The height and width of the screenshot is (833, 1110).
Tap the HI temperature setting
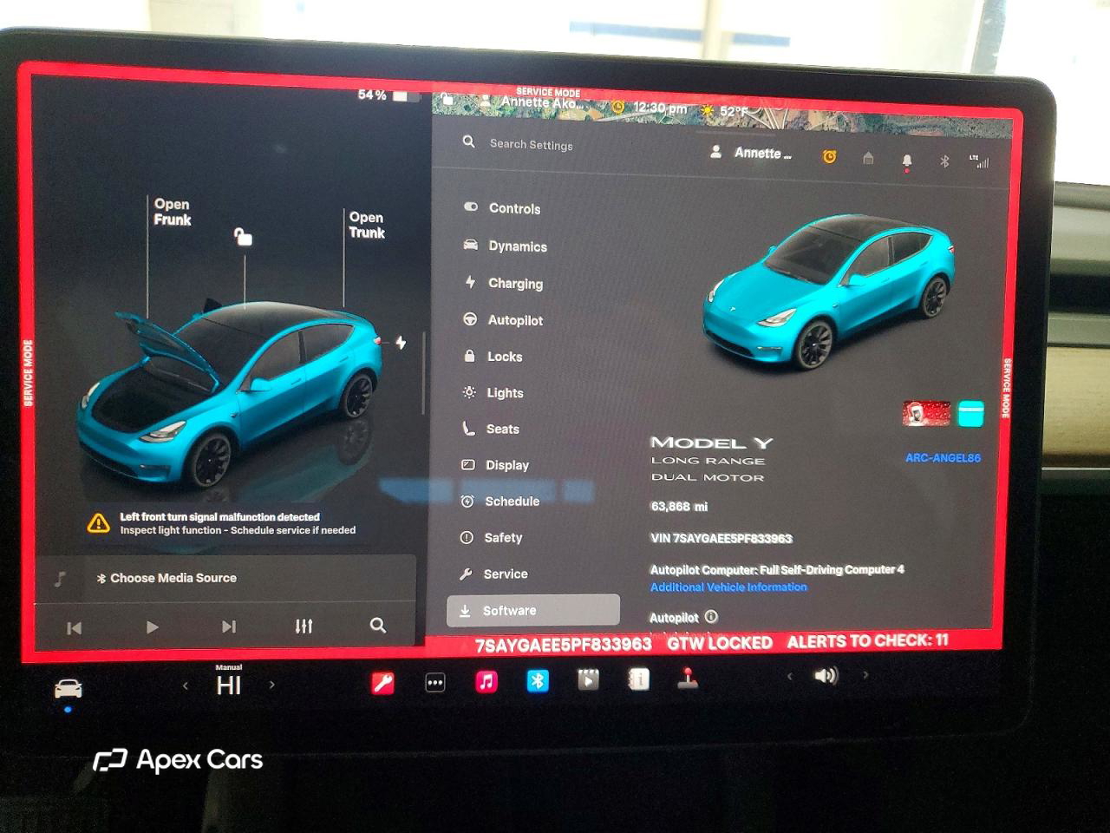(x=229, y=685)
